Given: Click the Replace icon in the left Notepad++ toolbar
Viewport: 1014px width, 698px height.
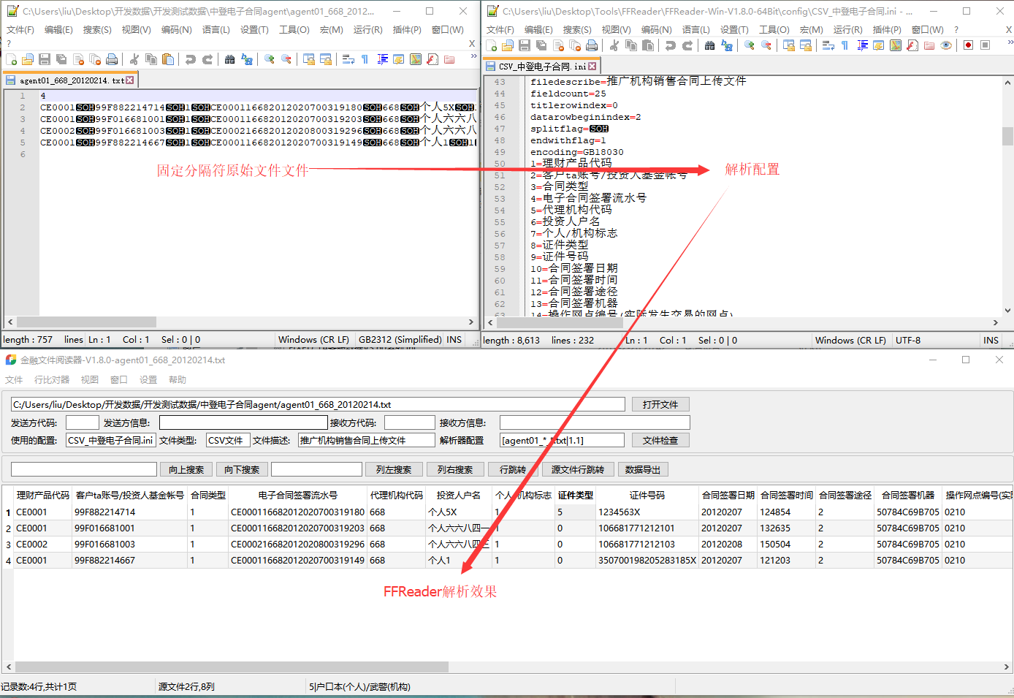Looking at the screenshot, I should coord(247,59).
